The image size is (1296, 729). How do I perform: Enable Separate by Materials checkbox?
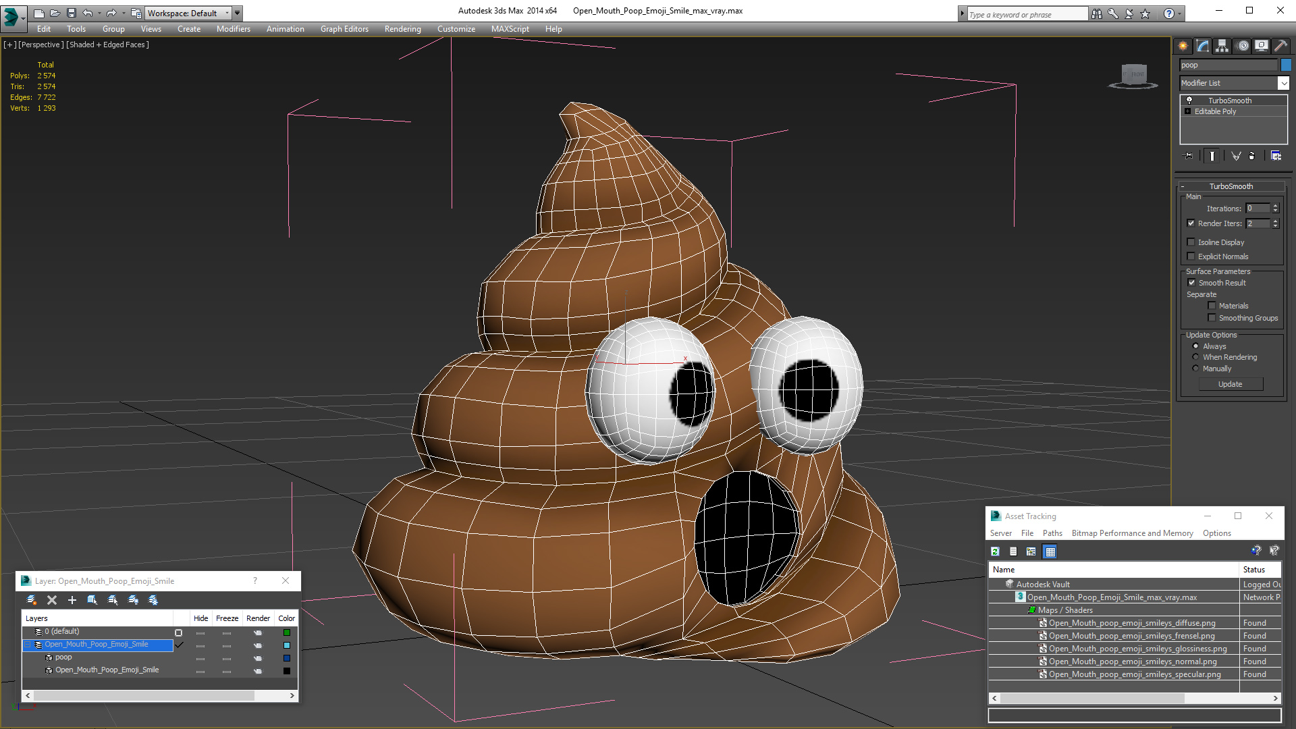click(x=1212, y=306)
